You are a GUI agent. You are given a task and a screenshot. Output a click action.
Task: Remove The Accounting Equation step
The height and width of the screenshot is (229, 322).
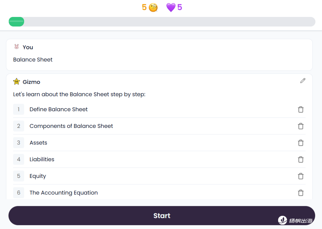301,193
